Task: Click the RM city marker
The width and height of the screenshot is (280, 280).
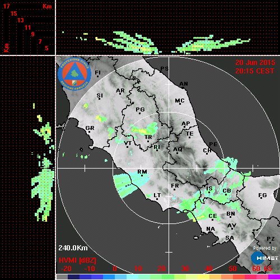Action: tap(142, 176)
